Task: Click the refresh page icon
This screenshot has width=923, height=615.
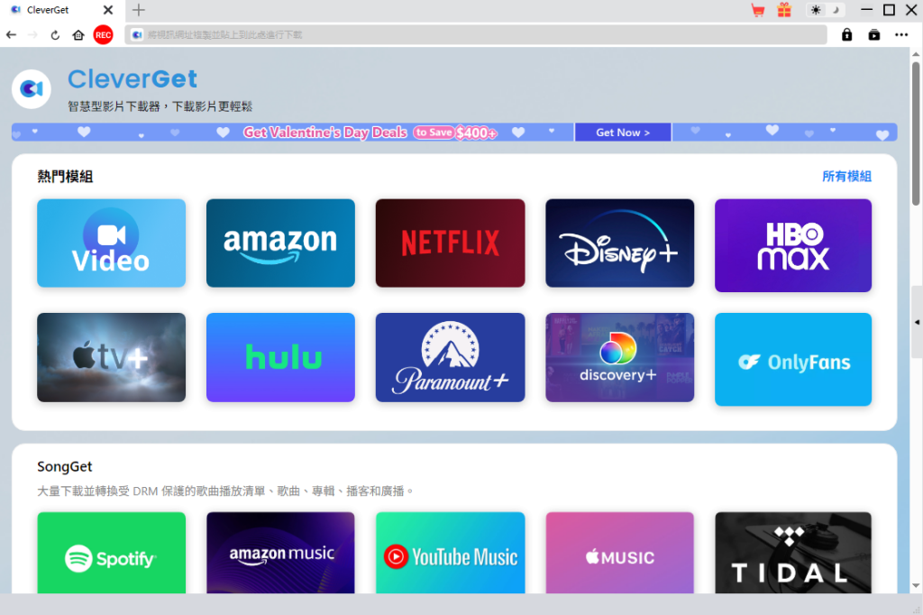Action: (x=56, y=34)
